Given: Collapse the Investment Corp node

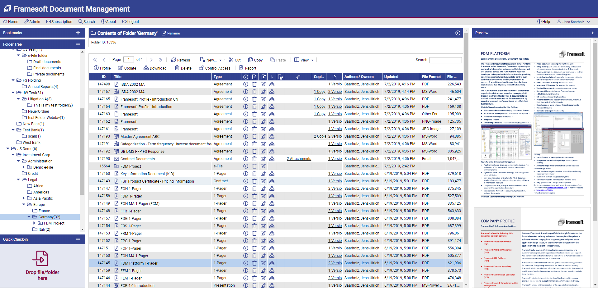Looking at the screenshot, I should [x=13, y=155].
